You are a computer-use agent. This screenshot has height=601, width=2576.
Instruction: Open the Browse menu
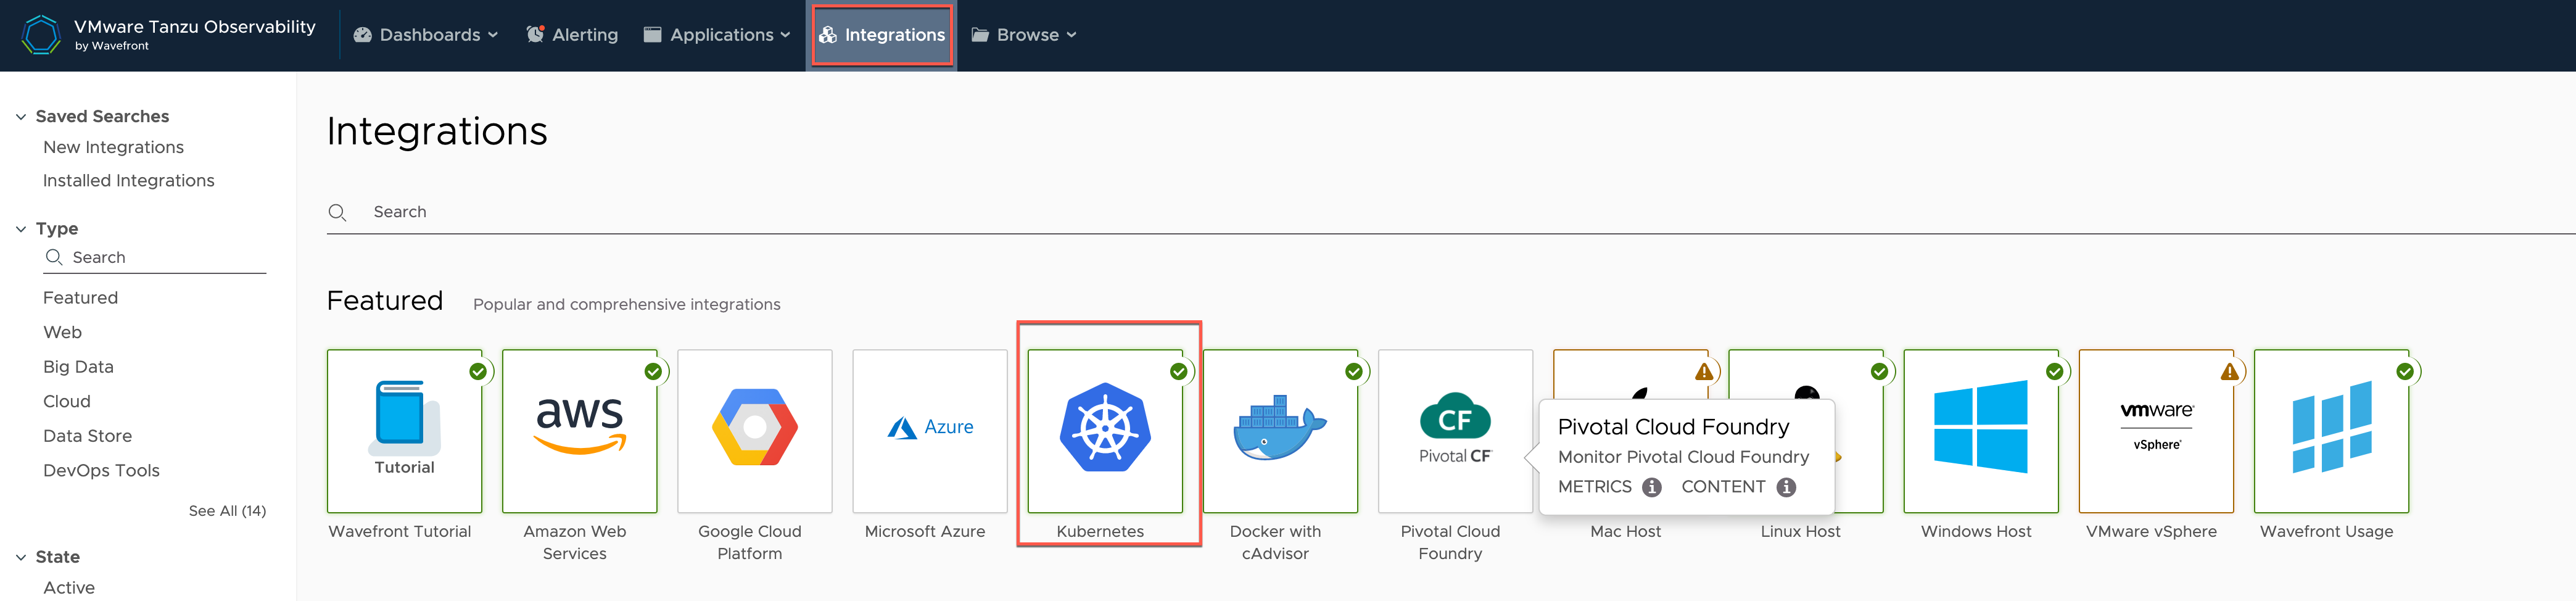pos(1024,35)
